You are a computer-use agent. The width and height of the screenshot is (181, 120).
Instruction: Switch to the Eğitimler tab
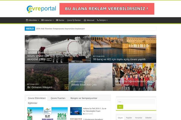point(33,103)
